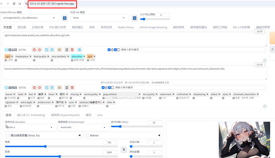Reload the browser page
The height and width of the screenshot is (158, 275).
[14, 4]
